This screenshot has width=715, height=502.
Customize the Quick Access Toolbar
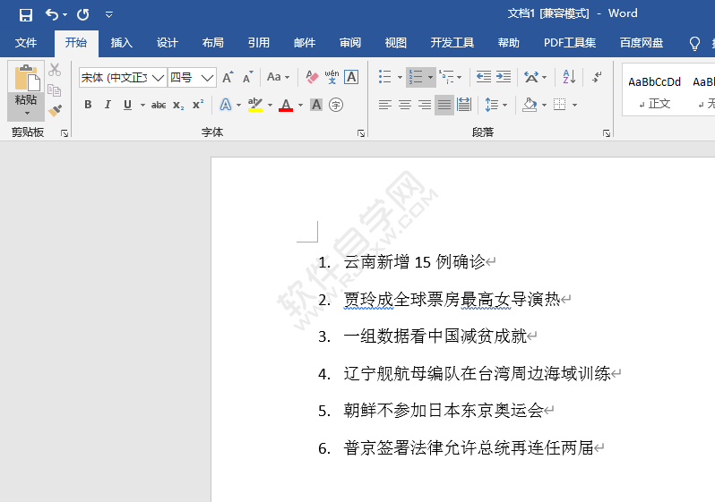[109, 14]
